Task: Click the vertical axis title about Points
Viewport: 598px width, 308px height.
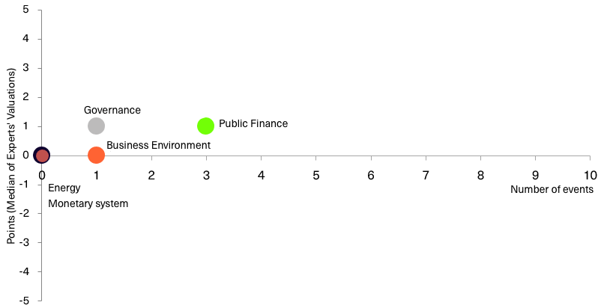Action: 12,157
